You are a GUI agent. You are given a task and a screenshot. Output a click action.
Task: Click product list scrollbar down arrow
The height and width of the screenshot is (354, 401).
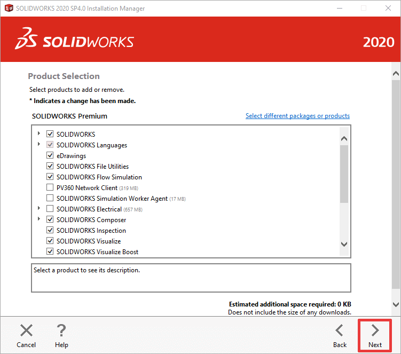344,244
